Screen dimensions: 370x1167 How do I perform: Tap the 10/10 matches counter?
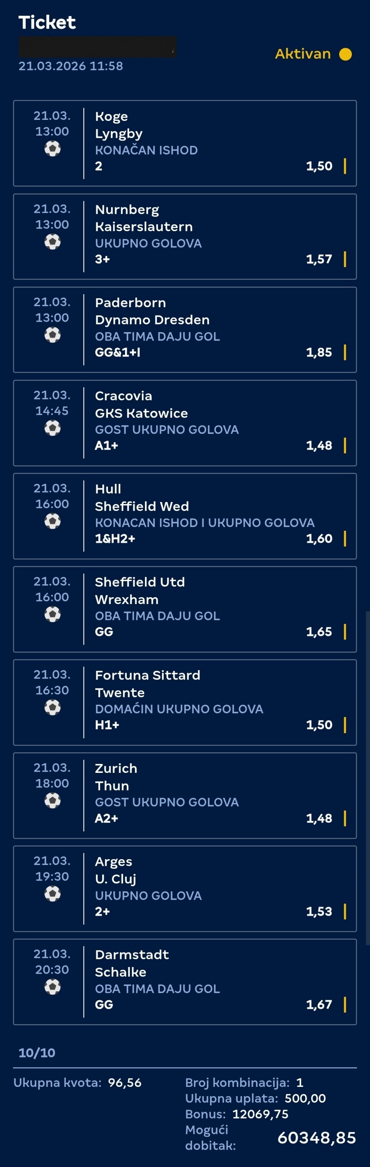pyautogui.click(x=37, y=1053)
